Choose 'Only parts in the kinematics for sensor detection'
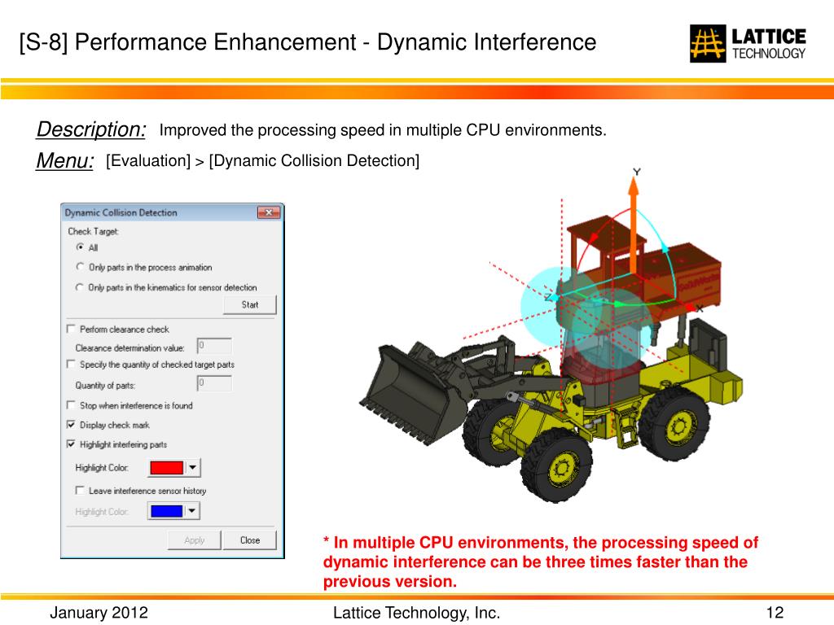The height and width of the screenshot is (625, 834). [81, 287]
